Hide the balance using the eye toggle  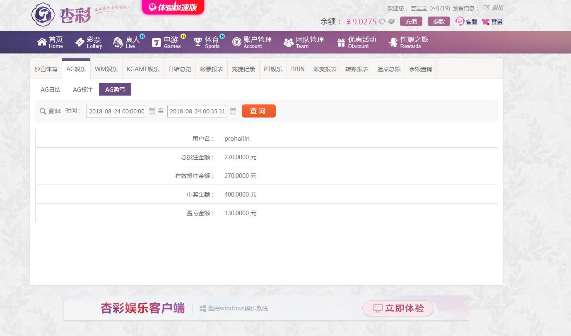pos(391,22)
